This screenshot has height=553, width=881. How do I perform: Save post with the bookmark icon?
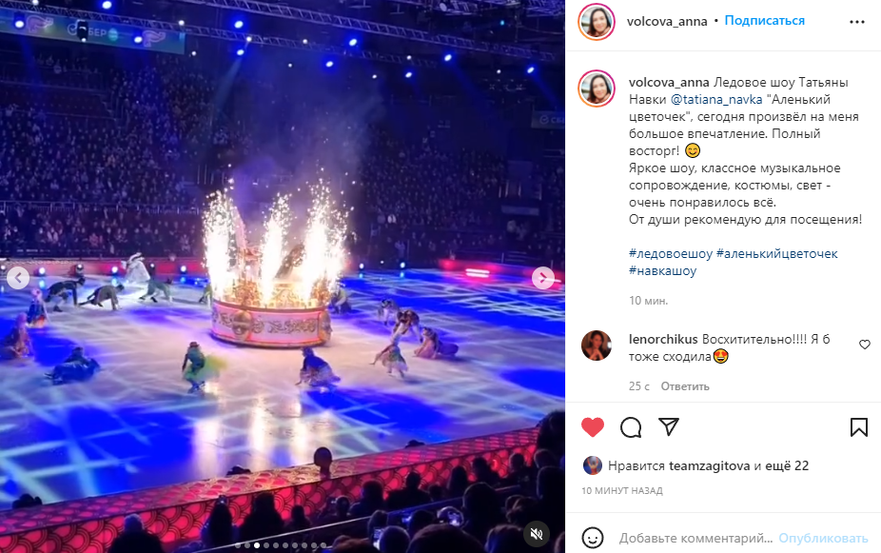(x=858, y=427)
